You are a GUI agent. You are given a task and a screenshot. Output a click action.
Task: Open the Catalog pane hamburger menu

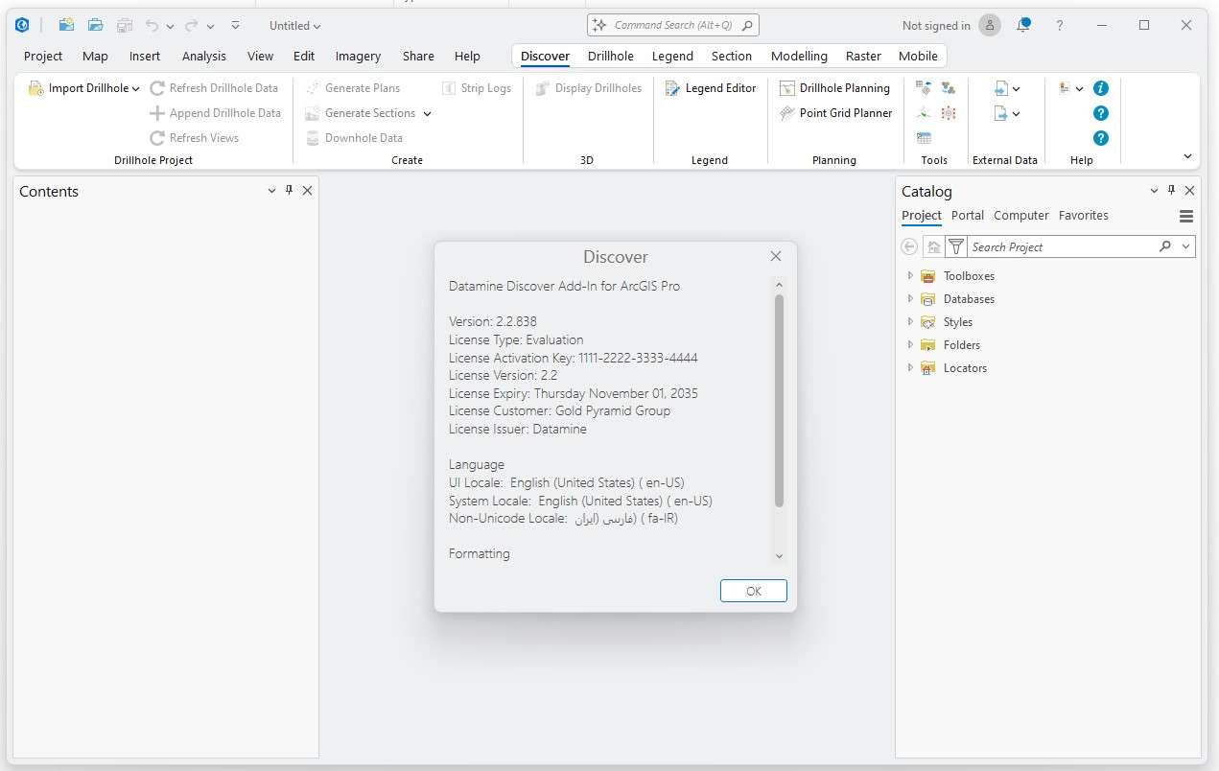[1186, 216]
